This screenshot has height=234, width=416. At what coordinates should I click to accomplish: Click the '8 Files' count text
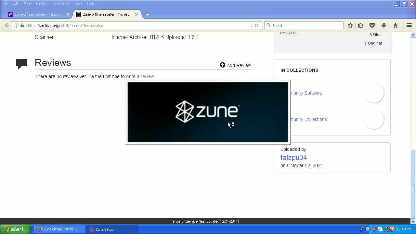click(x=375, y=35)
